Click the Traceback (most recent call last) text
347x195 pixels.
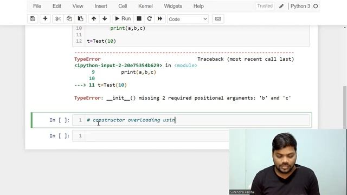click(246, 59)
